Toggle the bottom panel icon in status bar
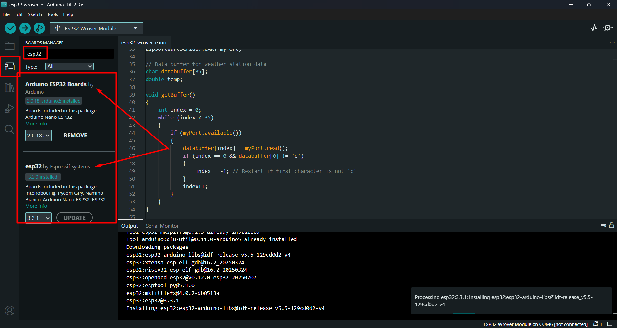The image size is (617, 328). tap(610, 324)
